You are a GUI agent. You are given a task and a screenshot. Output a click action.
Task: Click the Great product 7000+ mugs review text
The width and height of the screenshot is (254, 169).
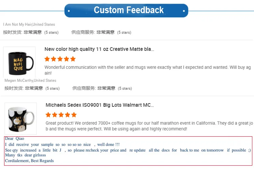[149, 126]
